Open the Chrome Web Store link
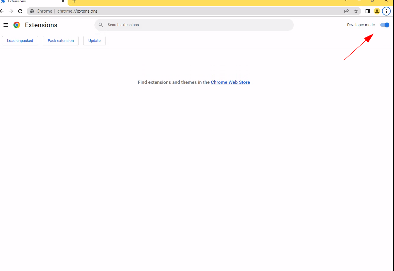394x271 pixels. [230, 82]
